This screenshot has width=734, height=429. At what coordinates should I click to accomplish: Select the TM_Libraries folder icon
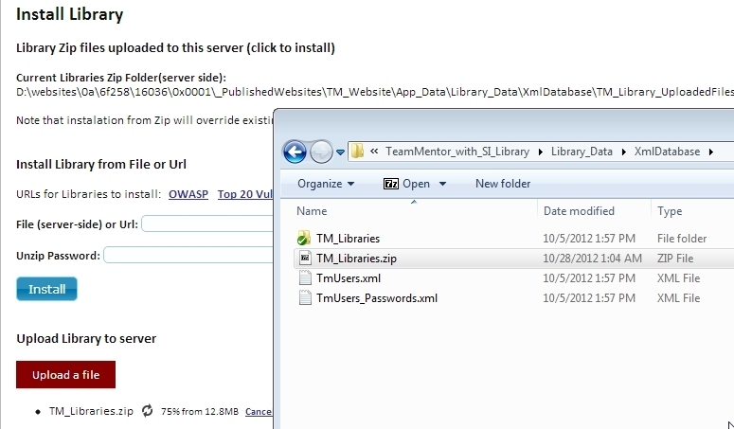point(304,238)
